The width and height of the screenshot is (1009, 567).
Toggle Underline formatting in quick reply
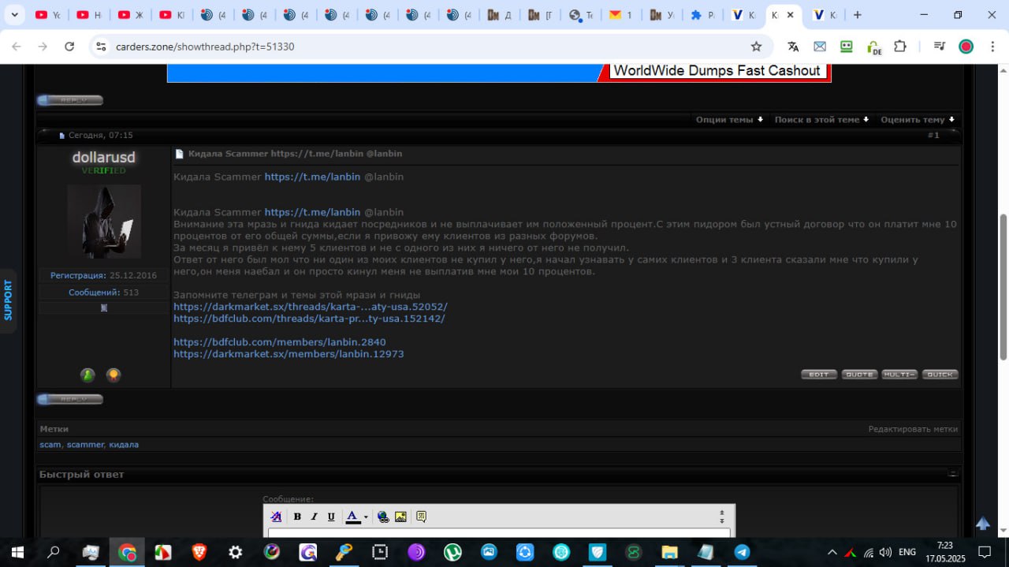coord(331,517)
